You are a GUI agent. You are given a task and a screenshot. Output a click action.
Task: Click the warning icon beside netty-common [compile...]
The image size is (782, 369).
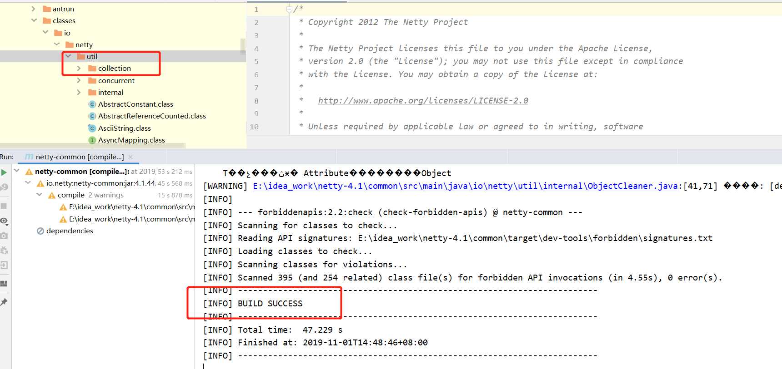29,172
